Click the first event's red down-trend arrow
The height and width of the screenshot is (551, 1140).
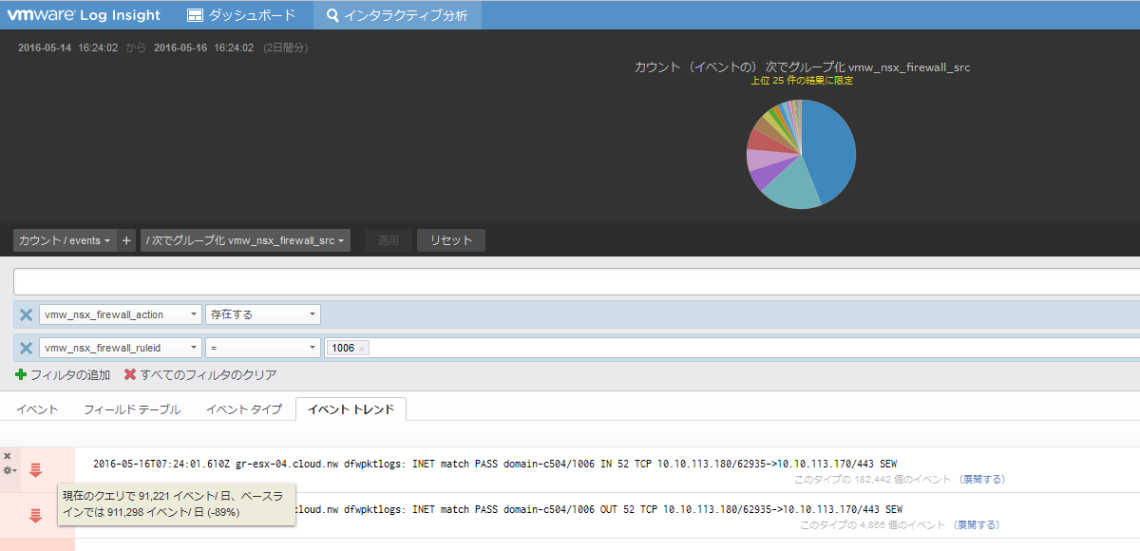pos(36,469)
